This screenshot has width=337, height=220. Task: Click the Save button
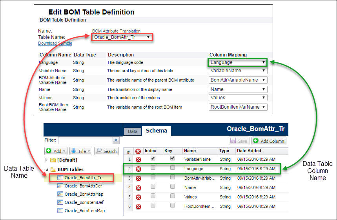239,141
